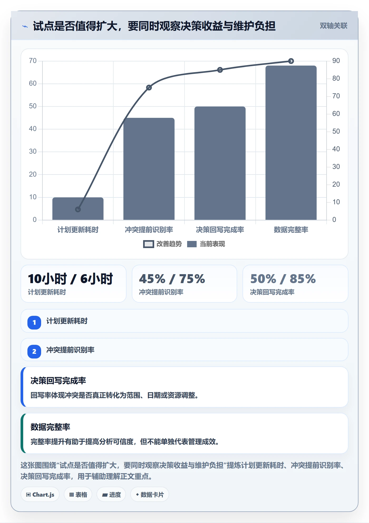The image size is (369, 523).
Task: Select the 10小时 / 6小时 data card
Action: point(74,284)
